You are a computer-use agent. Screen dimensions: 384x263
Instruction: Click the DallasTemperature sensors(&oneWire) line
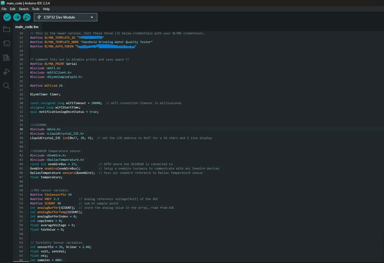63,173
